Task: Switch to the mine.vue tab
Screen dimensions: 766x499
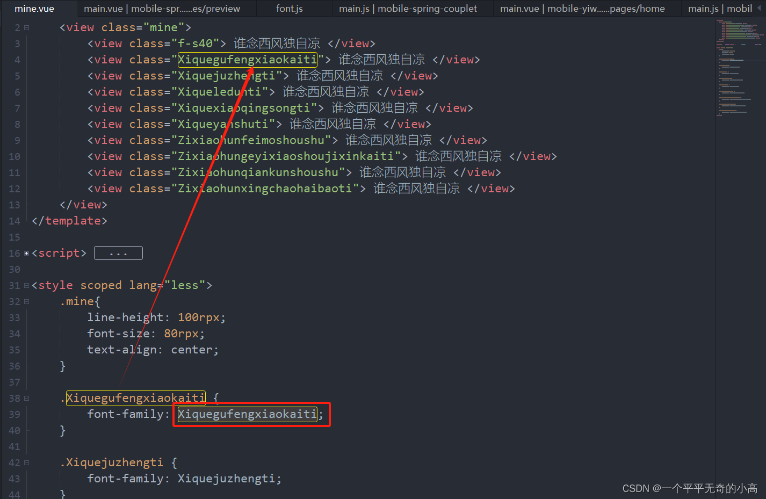Action: (34, 9)
